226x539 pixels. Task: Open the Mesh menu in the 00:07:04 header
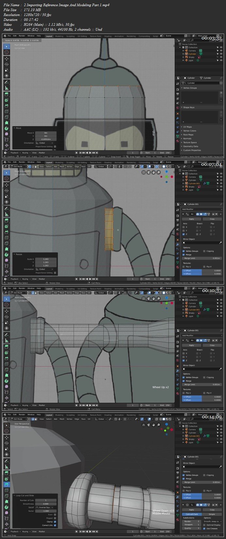click(x=62, y=166)
